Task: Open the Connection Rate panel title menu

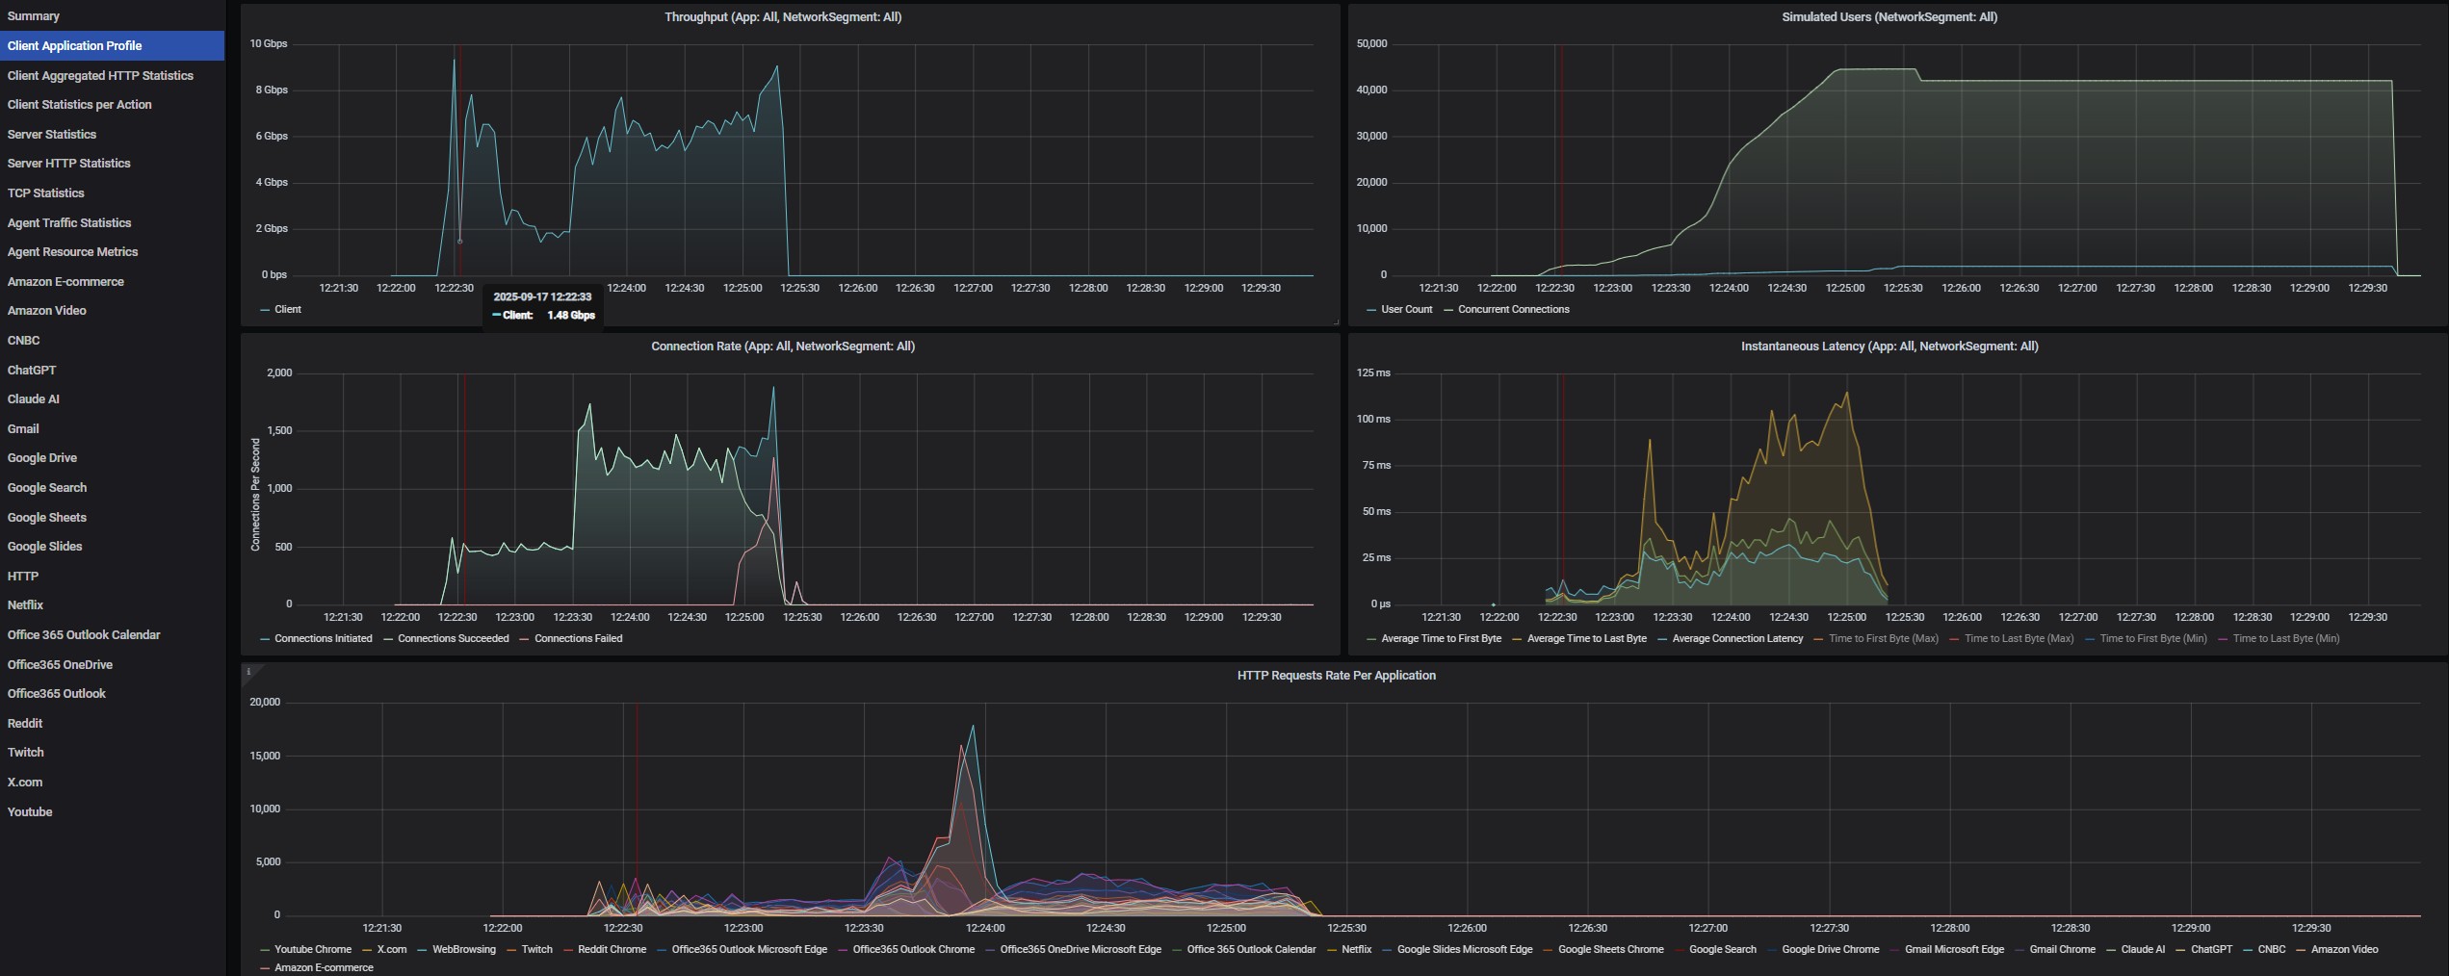Action: [782, 347]
